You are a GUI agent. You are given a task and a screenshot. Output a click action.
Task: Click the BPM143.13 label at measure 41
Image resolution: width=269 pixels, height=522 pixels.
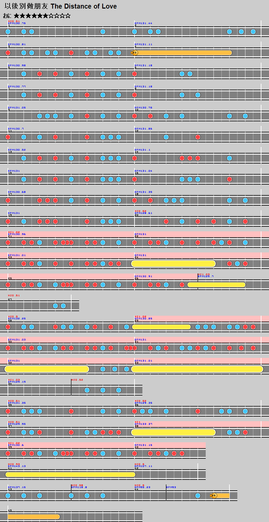[17, 466]
